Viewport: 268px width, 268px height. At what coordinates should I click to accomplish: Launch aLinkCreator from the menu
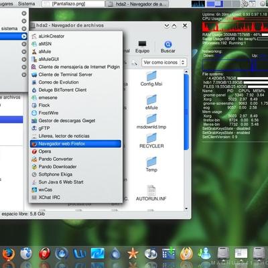pyautogui.click(x=76, y=36)
